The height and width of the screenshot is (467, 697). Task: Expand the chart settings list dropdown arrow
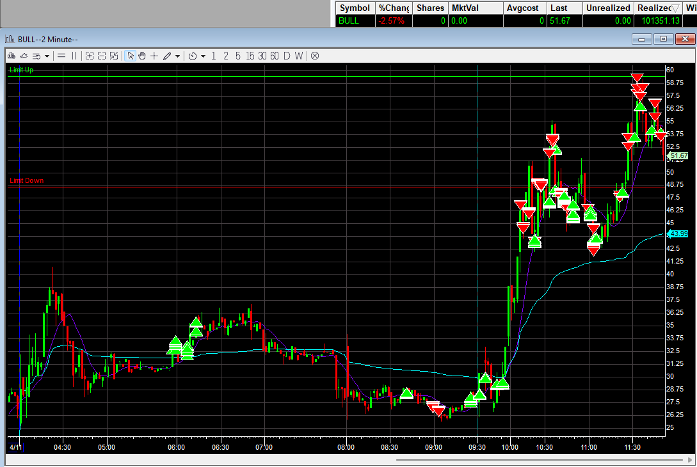pyautogui.click(x=47, y=56)
